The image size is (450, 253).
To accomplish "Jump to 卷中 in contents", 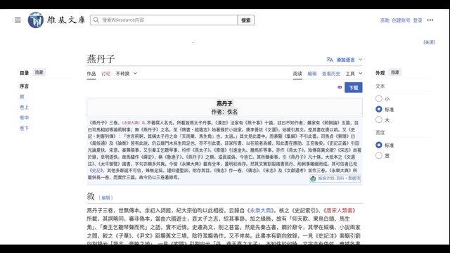I will click(x=24, y=117).
